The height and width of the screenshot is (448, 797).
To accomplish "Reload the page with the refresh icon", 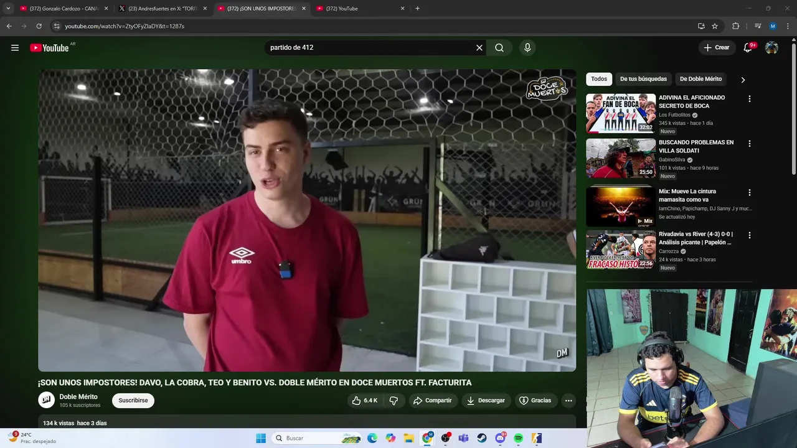I will point(39,26).
